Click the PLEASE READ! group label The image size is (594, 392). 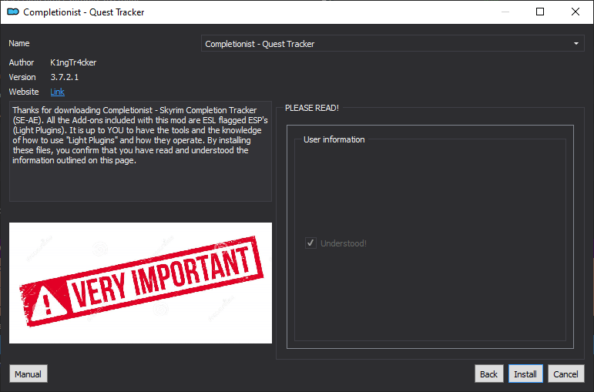[x=312, y=108]
